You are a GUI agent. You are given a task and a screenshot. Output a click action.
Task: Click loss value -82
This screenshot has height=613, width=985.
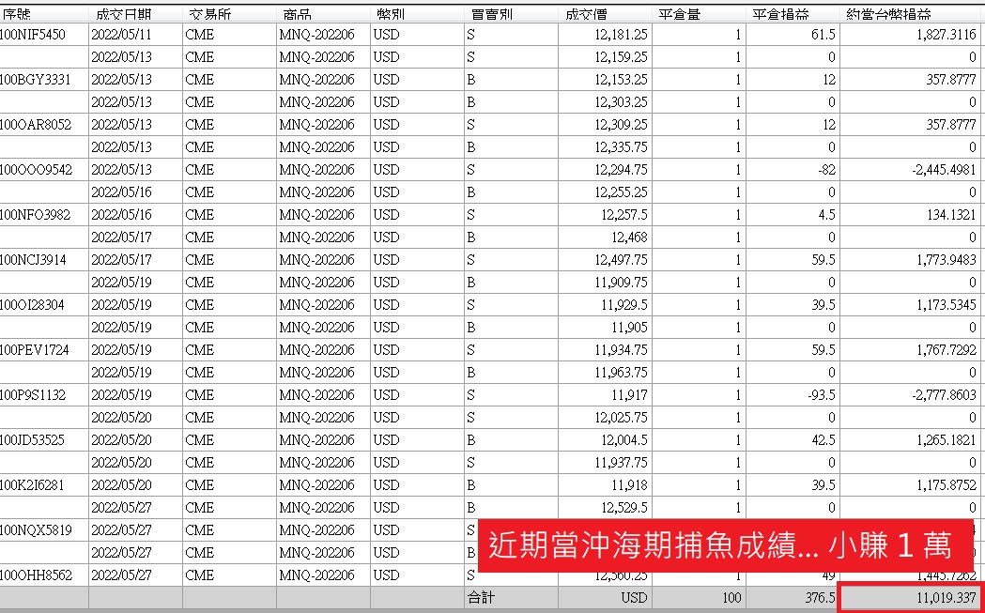pyautogui.click(x=825, y=170)
